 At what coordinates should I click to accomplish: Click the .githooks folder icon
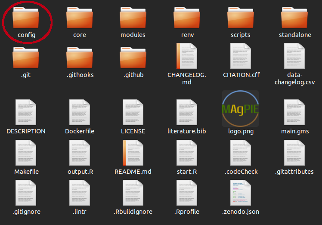coord(80,58)
